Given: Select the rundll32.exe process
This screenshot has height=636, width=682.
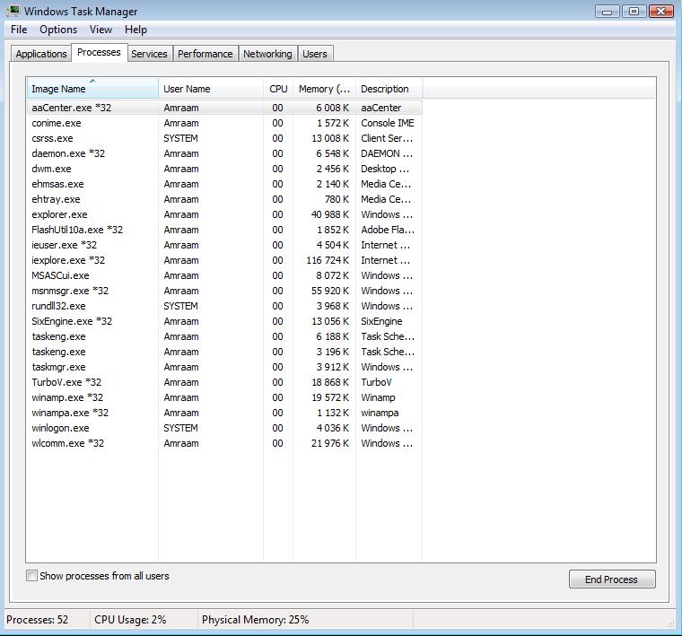Looking at the screenshot, I should pyautogui.click(x=224, y=306).
